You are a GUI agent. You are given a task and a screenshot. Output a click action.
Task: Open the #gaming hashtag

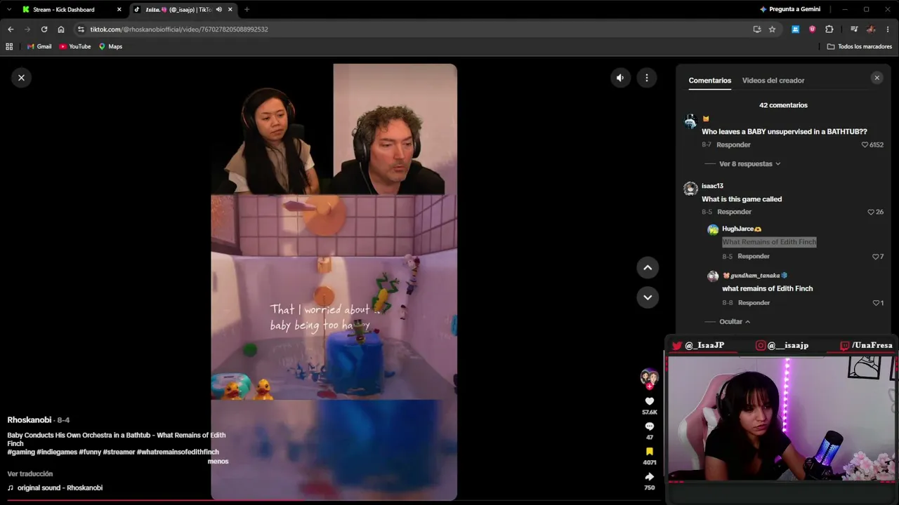pos(21,452)
